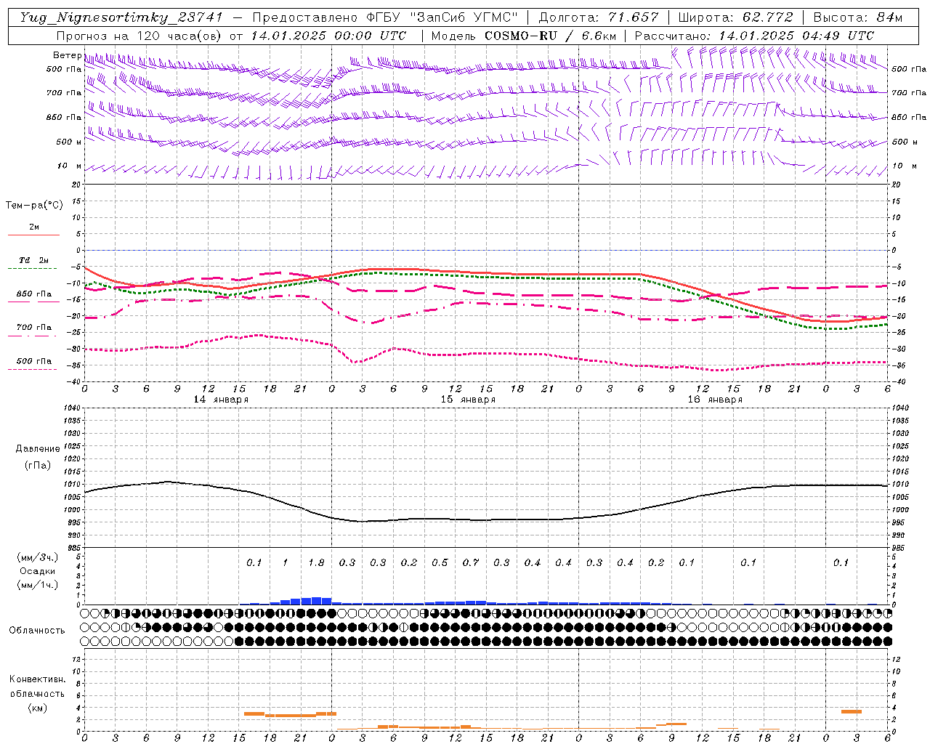The image size is (930, 744).
Task: Click the (мм/1ч.) precipitation unit label
Action: [x=38, y=585]
